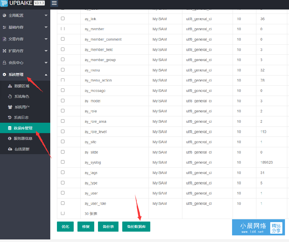The height and width of the screenshot is (242, 289).
Task: Click the ay_user table name
Action: coord(91,193)
